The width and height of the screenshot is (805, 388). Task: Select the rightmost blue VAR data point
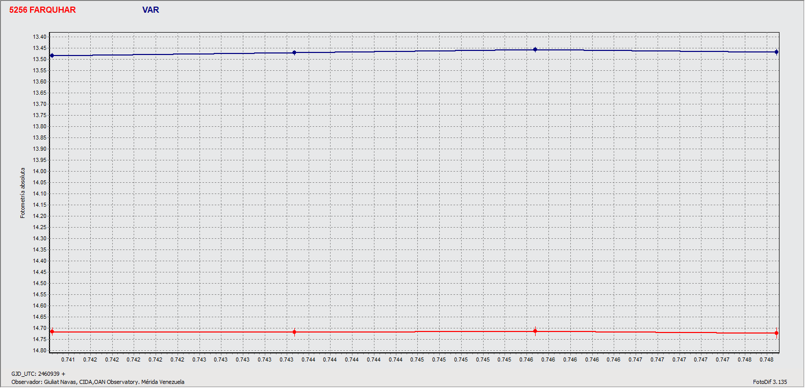(x=776, y=52)
